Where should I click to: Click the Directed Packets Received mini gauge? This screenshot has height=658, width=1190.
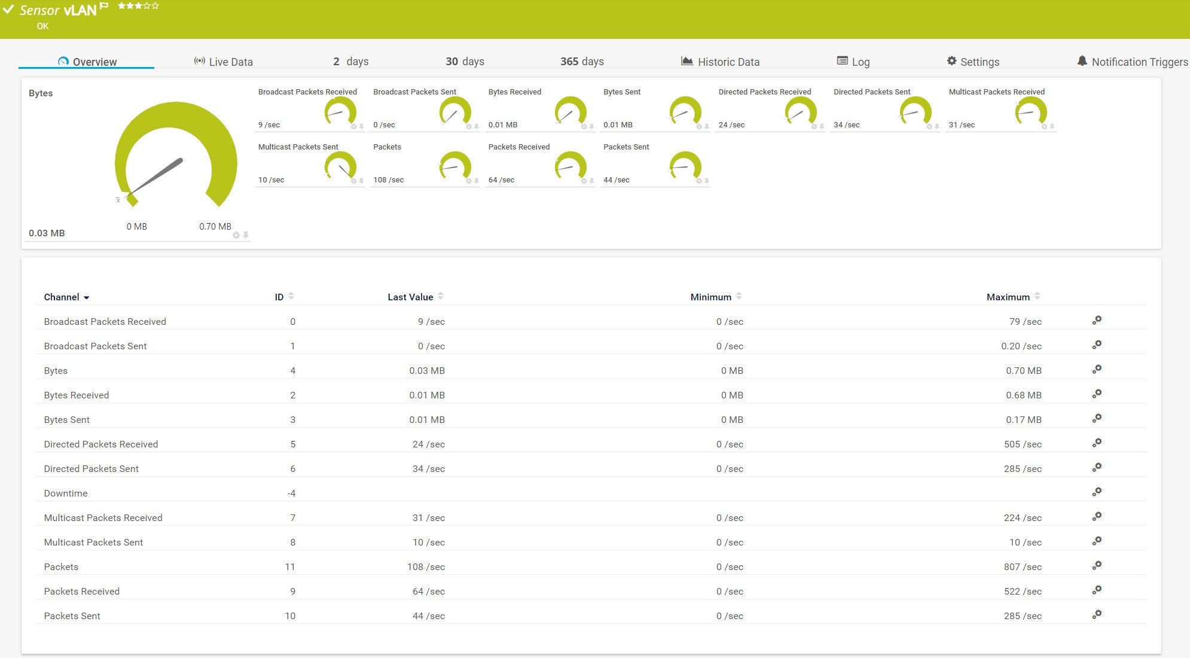800,111
